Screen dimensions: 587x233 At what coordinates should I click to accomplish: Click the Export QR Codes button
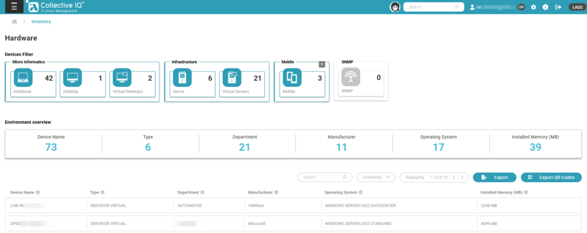(551, 177)
